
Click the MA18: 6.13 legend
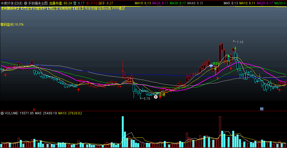pyautogui.click(x=143, y=3)
